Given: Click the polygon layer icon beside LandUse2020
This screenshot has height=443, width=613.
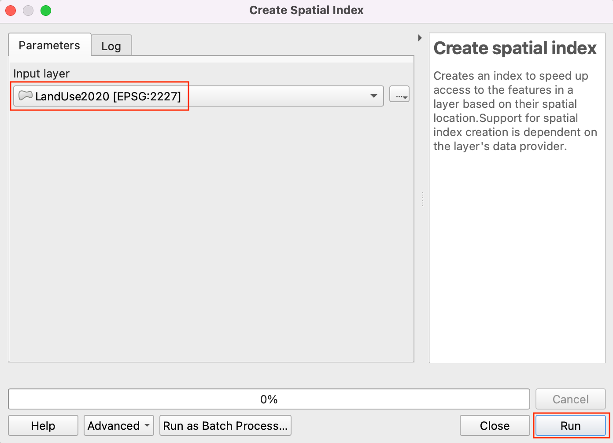Looking at the screenshot, I should [x=26, y=96].
